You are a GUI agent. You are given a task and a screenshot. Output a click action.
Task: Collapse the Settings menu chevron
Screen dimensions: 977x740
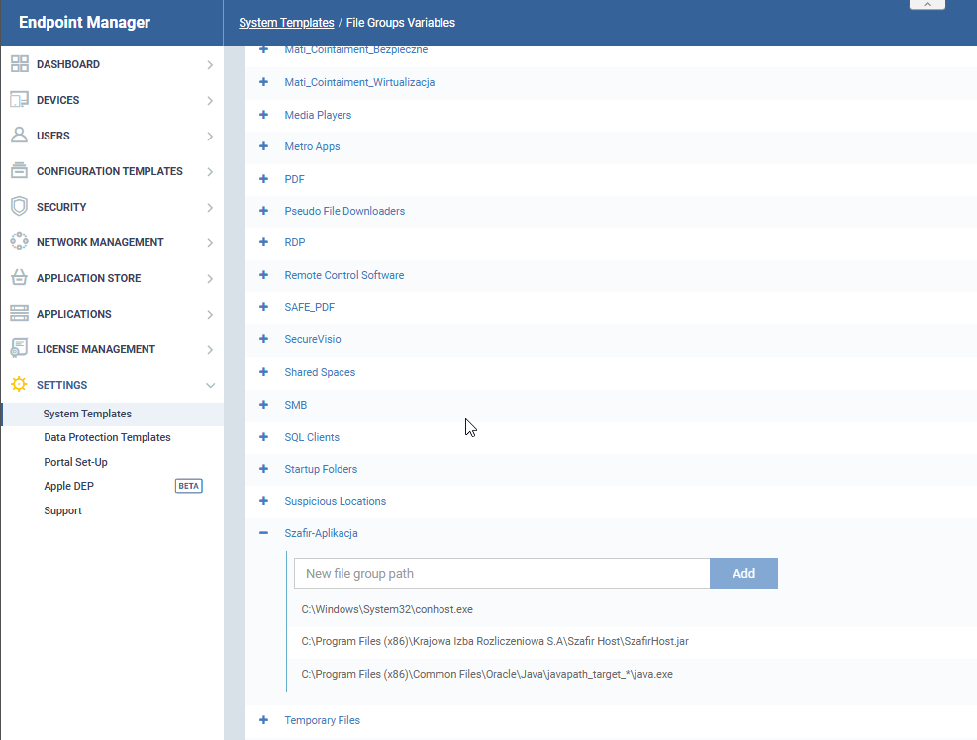point(210,385)
